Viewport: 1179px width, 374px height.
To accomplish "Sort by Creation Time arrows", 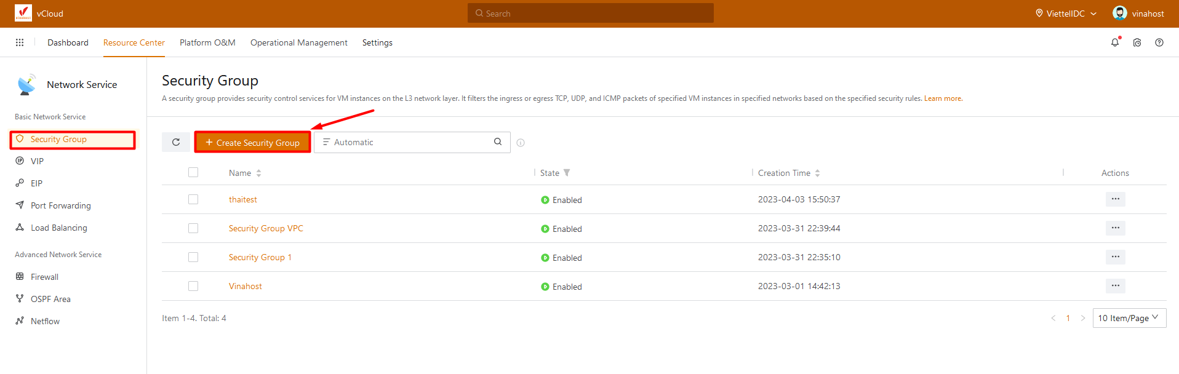I will click(817, 173).
